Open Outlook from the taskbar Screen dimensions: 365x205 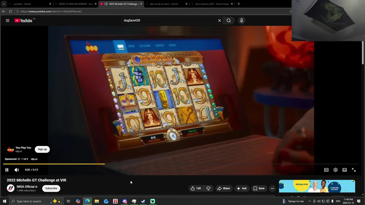106,201
